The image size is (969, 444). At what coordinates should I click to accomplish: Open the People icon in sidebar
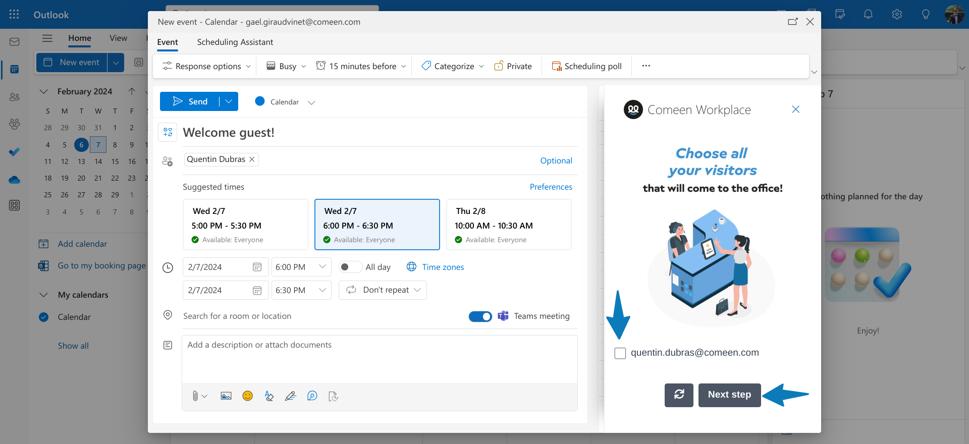15,97
